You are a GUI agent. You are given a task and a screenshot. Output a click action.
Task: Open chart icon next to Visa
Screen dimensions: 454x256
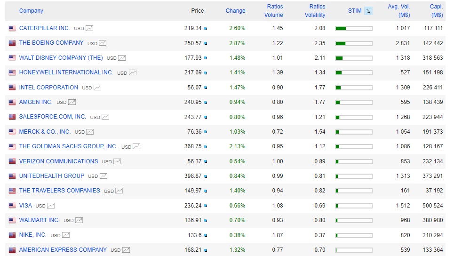tap(51, 206)
